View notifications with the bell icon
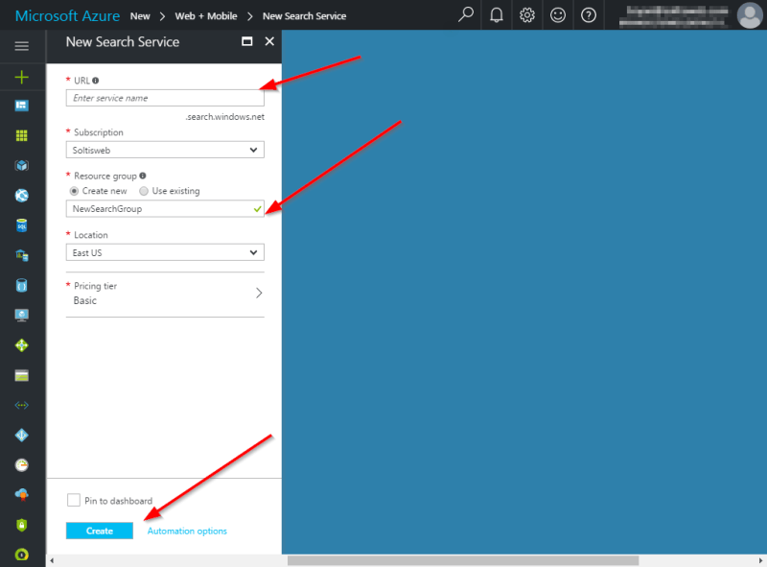Screen dimensions: 767x567 pos(496,15)
